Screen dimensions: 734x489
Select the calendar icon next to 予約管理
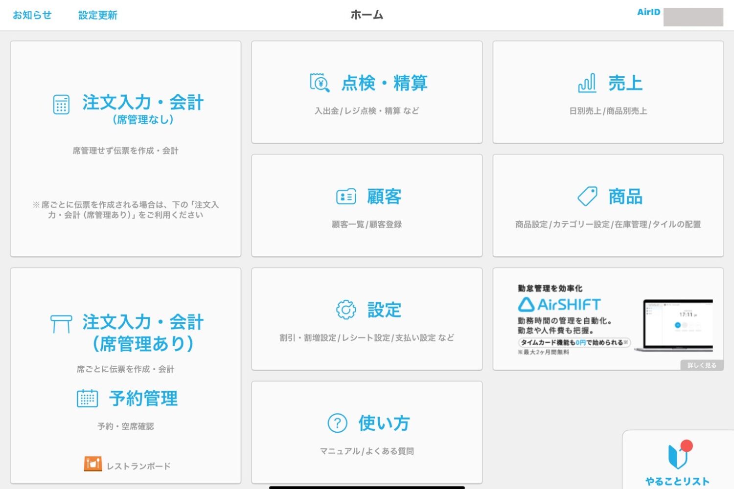pyautogui.click(x=87, y=399)
